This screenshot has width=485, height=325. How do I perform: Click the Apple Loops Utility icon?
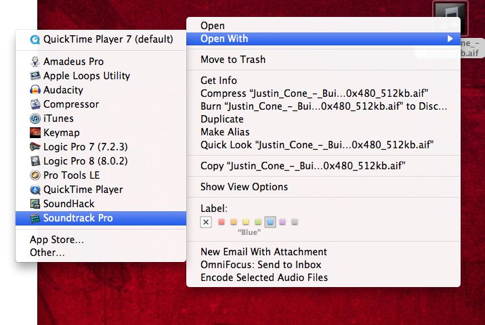click(x=35, y=76)
